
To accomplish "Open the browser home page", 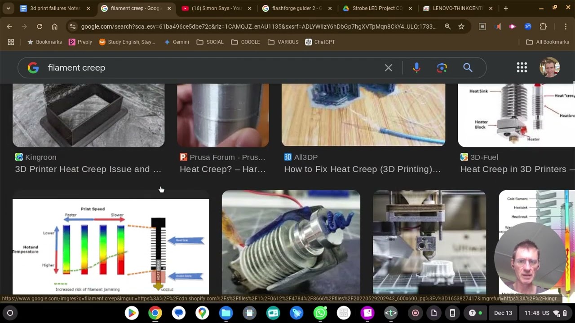I will 55,26.
